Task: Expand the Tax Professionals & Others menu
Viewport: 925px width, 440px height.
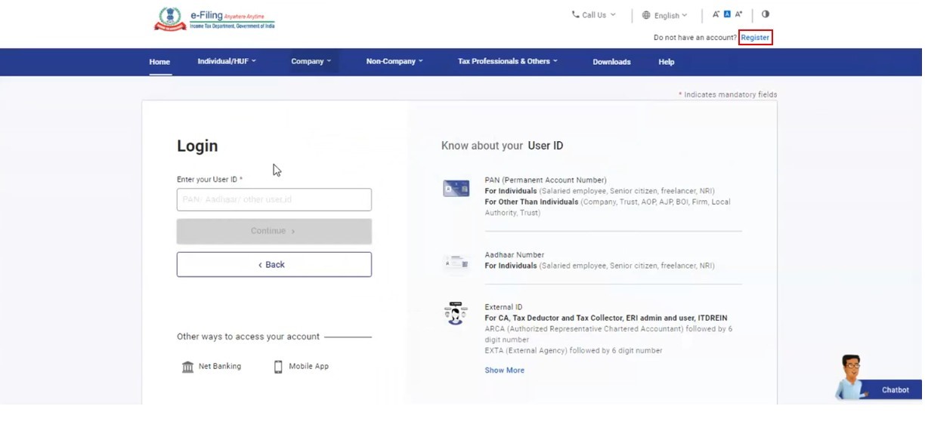Action: [x=507, y=62]
